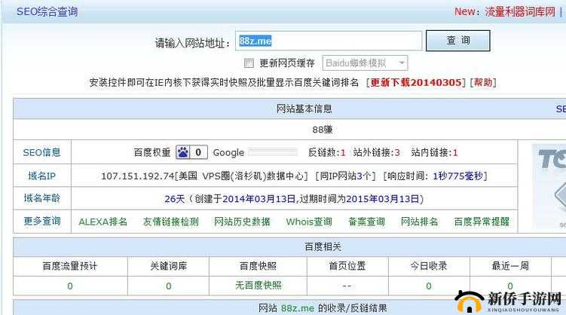Click the 同IP网站3个 text
566x315 pixels.
click(x=345, y=176)
